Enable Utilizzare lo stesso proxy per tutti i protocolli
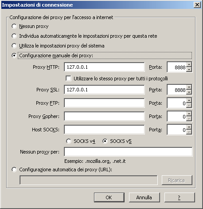This screenshot has height=209, width=203. (68, 79)
